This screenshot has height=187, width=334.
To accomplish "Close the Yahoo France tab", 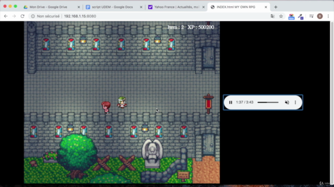I will (x=204, y=7).
